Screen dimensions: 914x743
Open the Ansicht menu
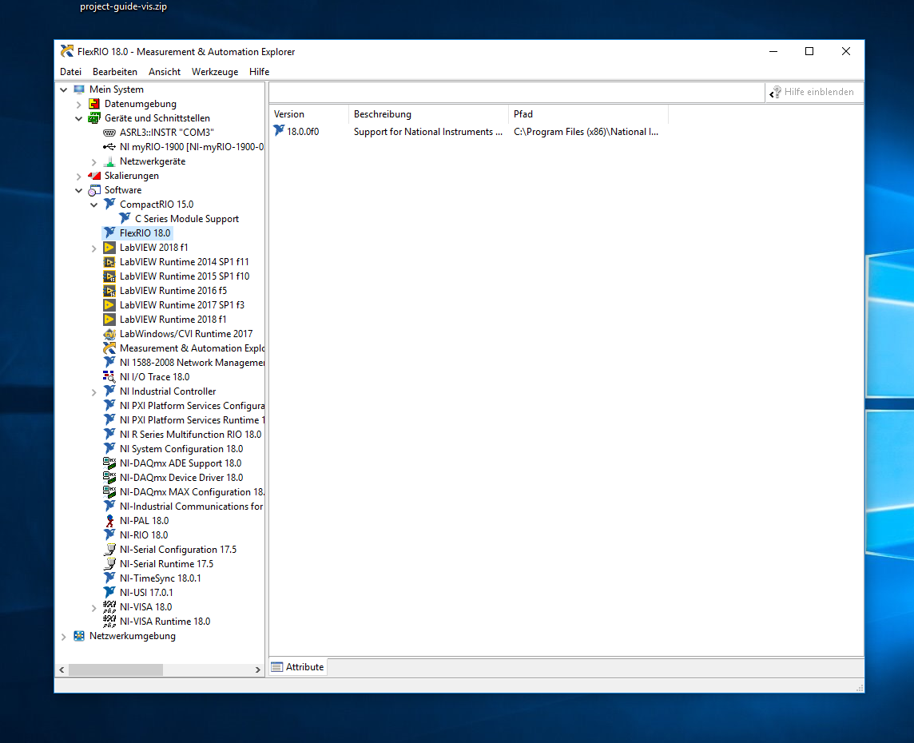(x=165, y=72)
